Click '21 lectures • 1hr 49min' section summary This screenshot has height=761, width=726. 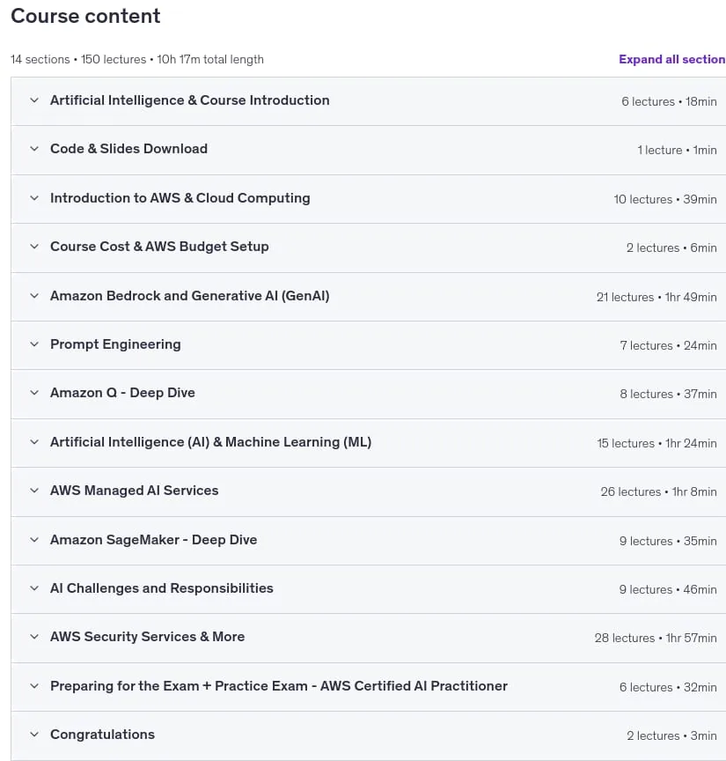(x=656, y=297)
